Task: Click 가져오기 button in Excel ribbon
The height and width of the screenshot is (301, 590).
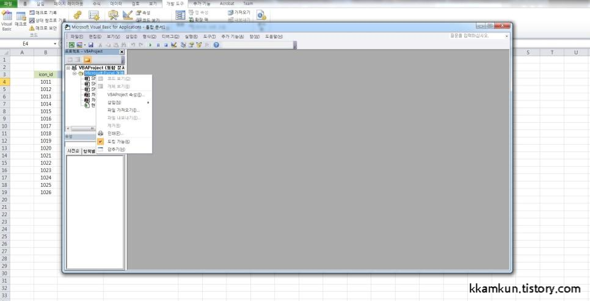Action: click(x=239, y=12)
